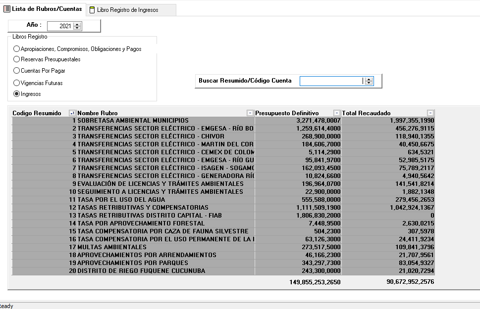Click the Año input field showing 2021
480x309 pixels.
pyautogui.click(x=59, y=26)
